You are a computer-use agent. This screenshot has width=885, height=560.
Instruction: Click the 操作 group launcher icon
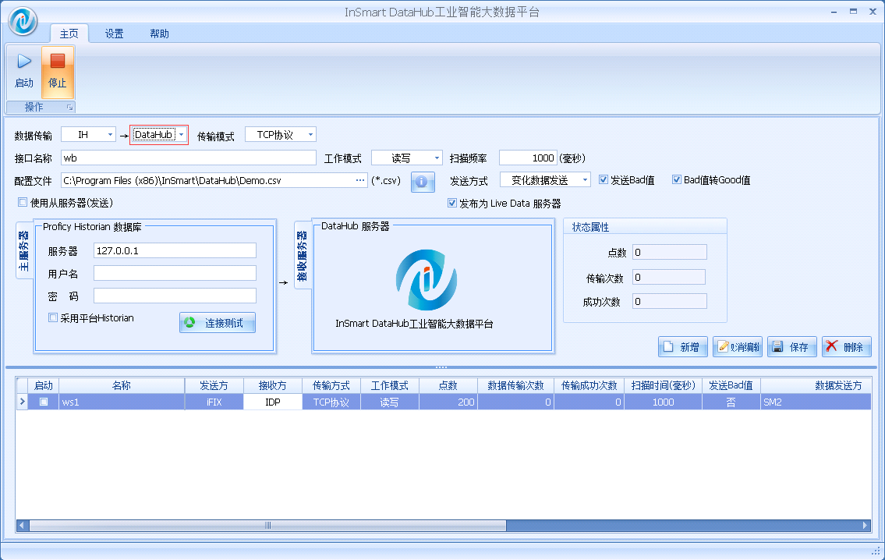click(x=70, y=108)
